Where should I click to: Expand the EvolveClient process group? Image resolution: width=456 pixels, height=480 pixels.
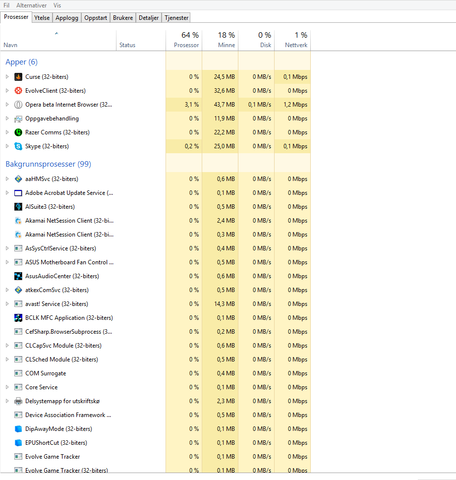(x=7, y=91)
